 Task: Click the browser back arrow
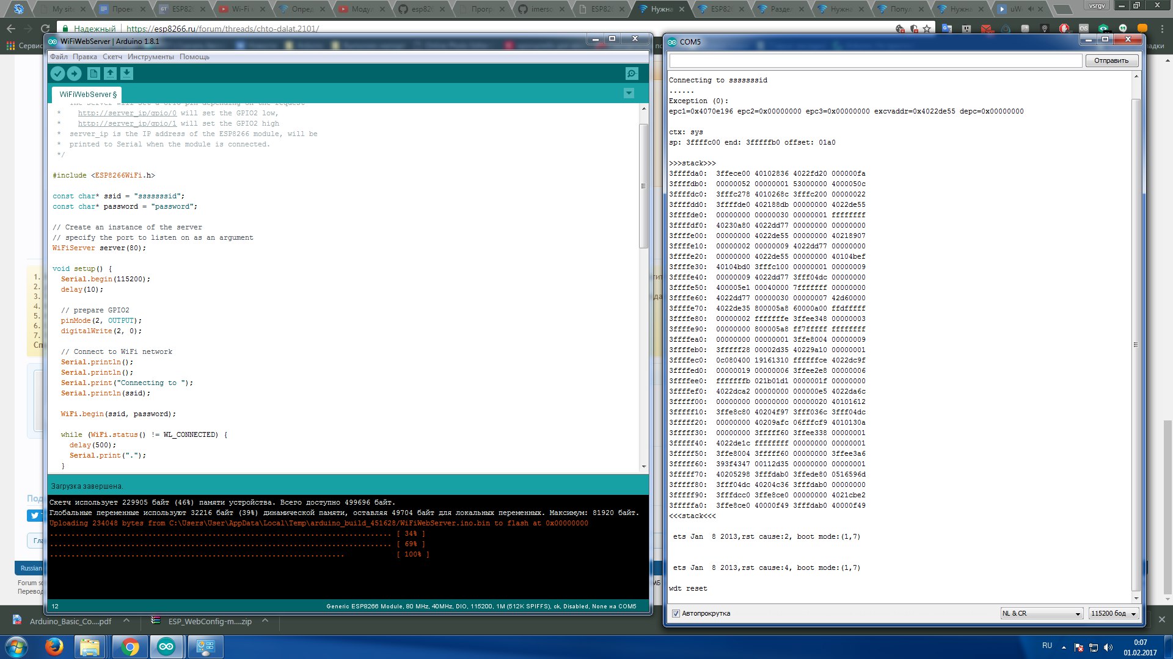tap(11, 29)
